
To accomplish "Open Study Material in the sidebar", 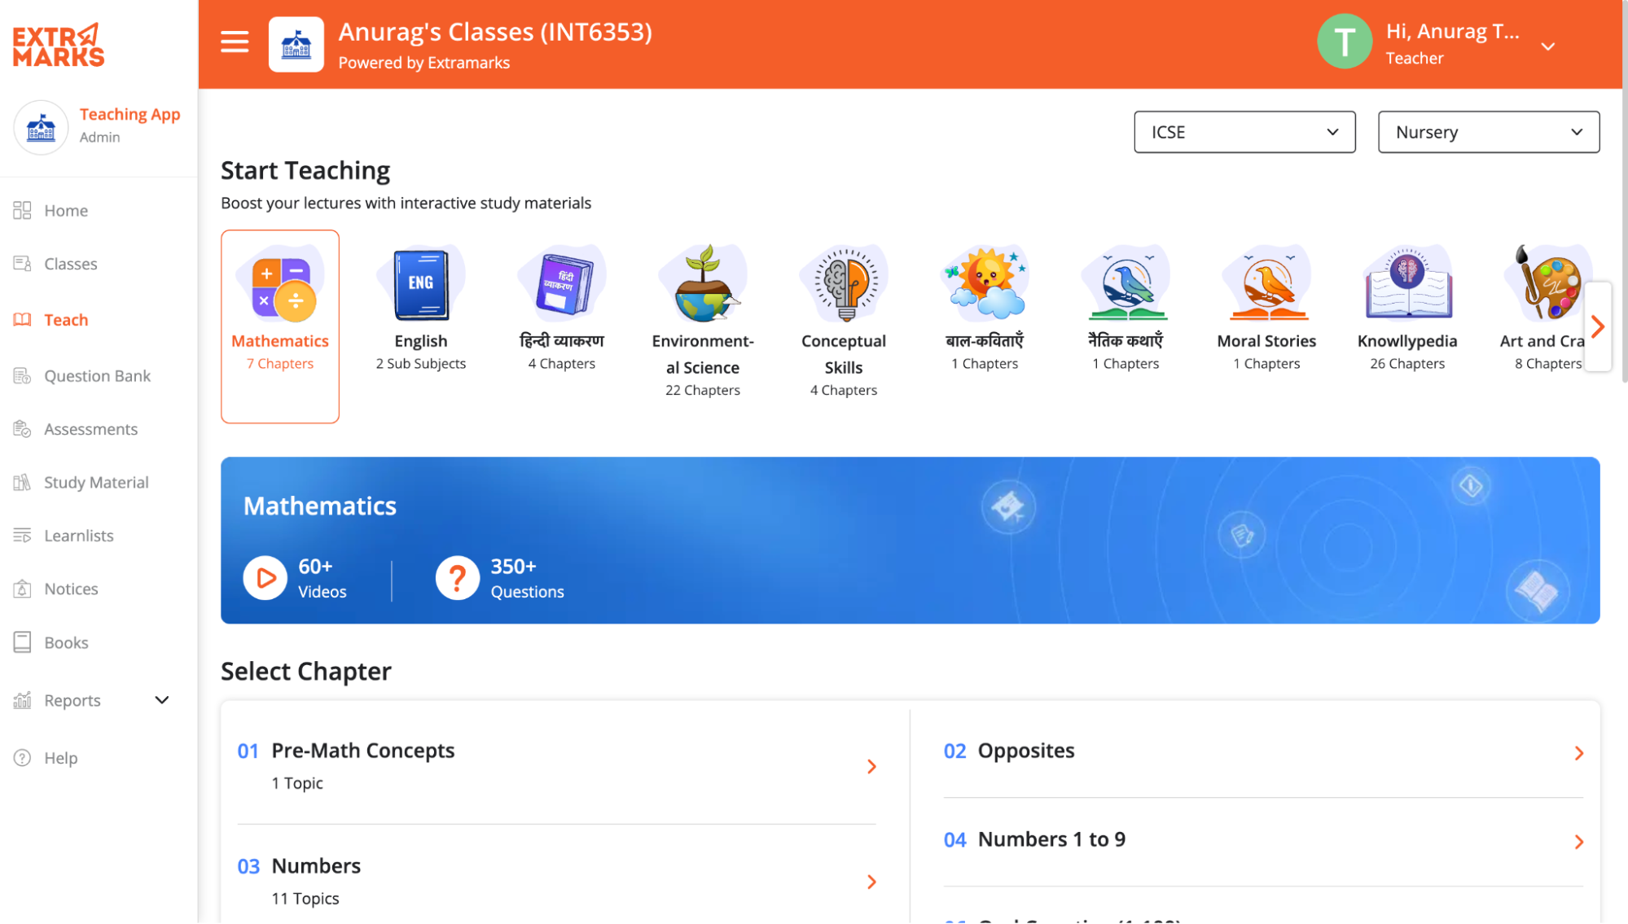I will point(96,483).
